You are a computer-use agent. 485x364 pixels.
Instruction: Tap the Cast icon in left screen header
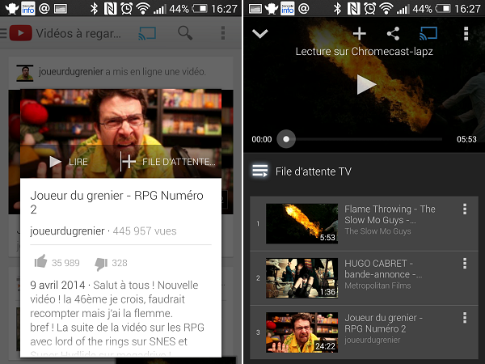(147, 33)
